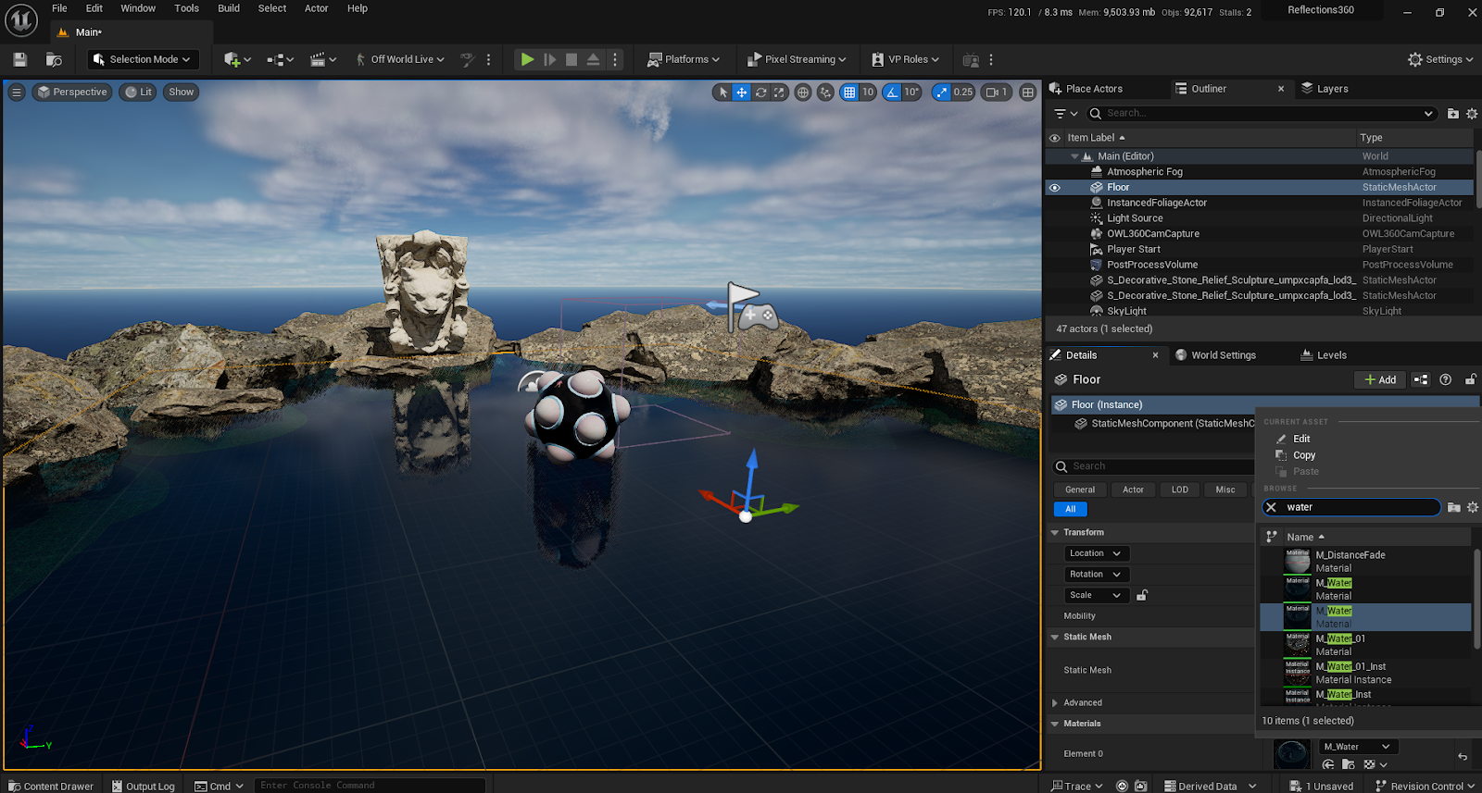Screen dimensions: 1482x793
Task: Activate the Translate move gizmo tool
Action: click(x=741, y=93)
